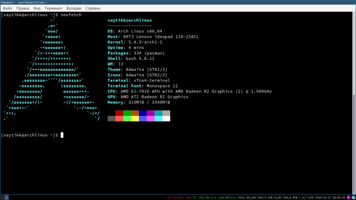The height and width of the screenshot is (200, 356).
Task: Click the 'Kernel: 5.4.3-arch1-1' line
Action: coord(135,42)
